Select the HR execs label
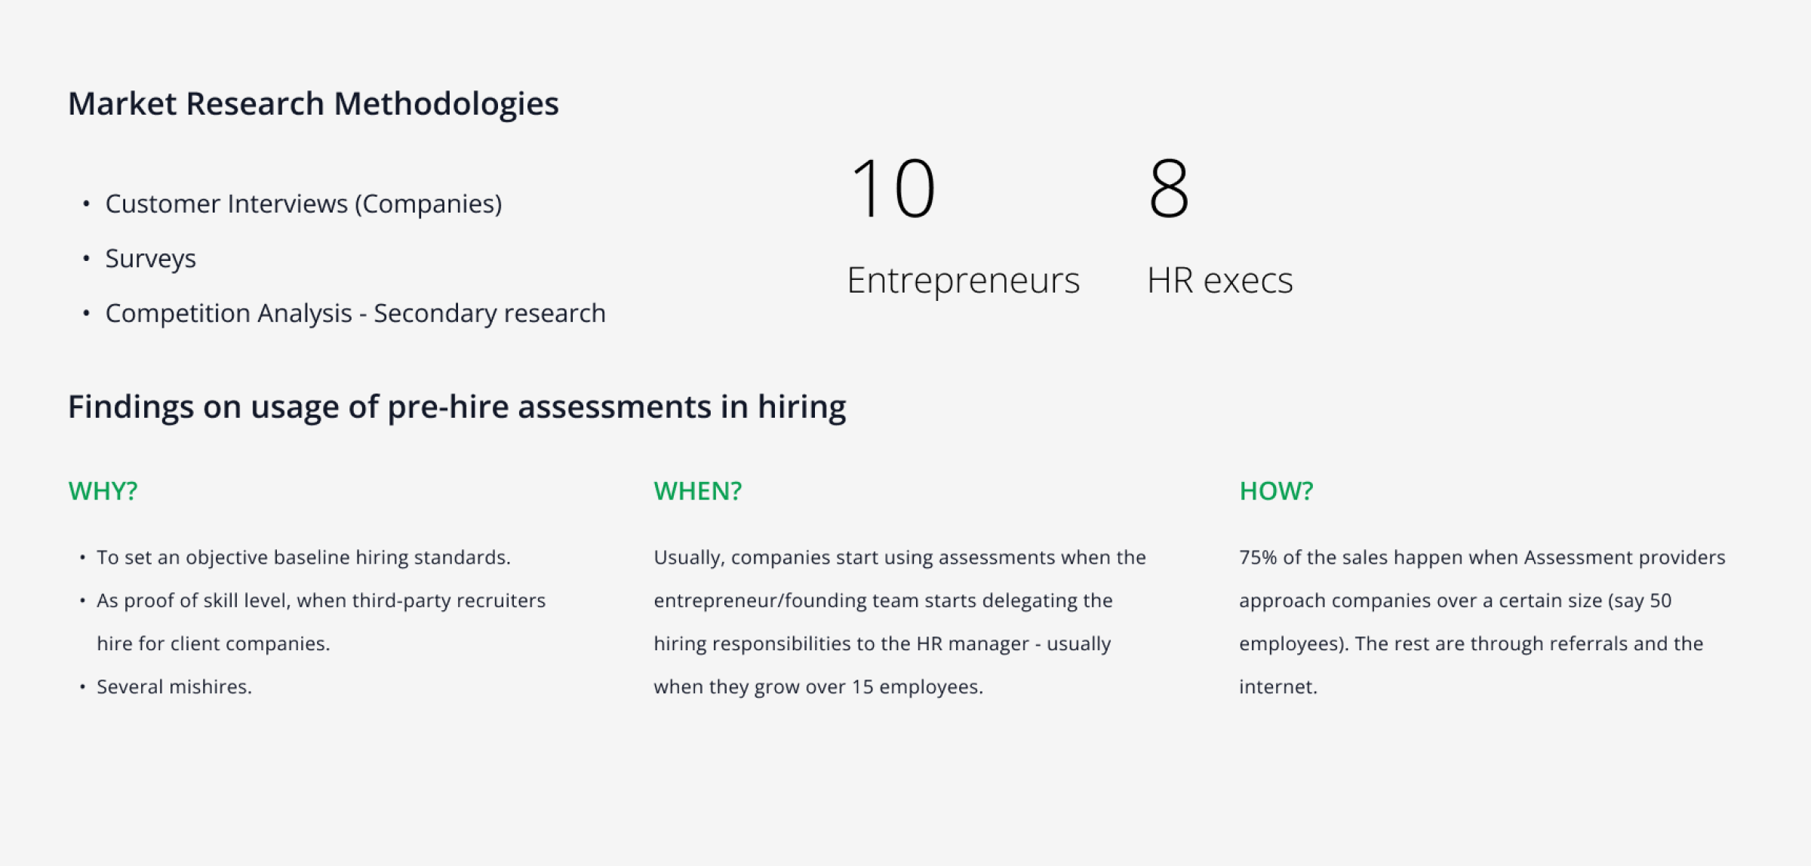The image size is (1811, 866). click(1219, 281)
